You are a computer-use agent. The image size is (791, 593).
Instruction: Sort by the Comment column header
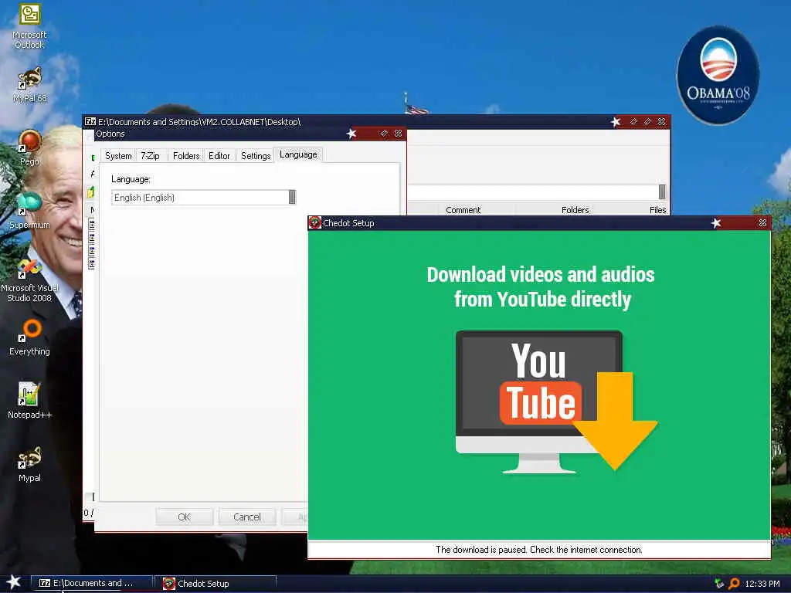point(463,210)
